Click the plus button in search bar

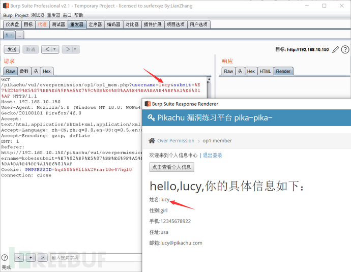(31, 258)
